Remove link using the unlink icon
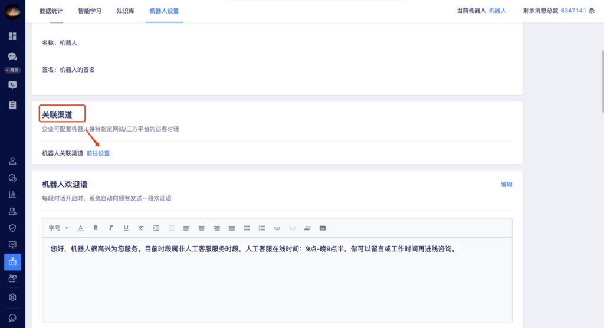The width and height of the screenshot is (604, 328). 293,228
